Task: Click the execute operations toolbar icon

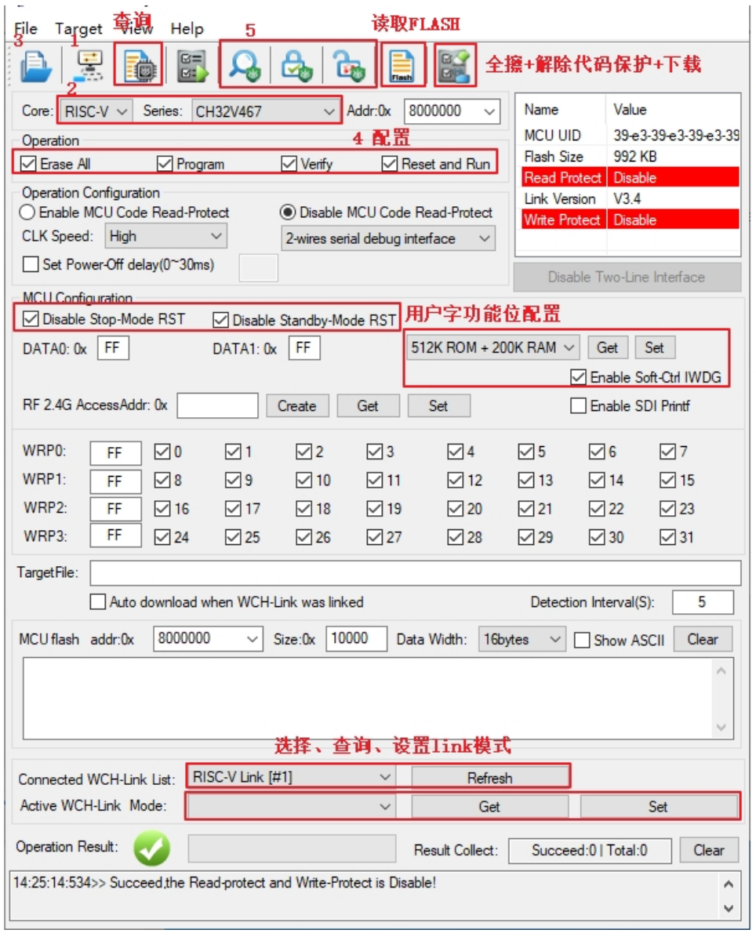Action: 193,66
